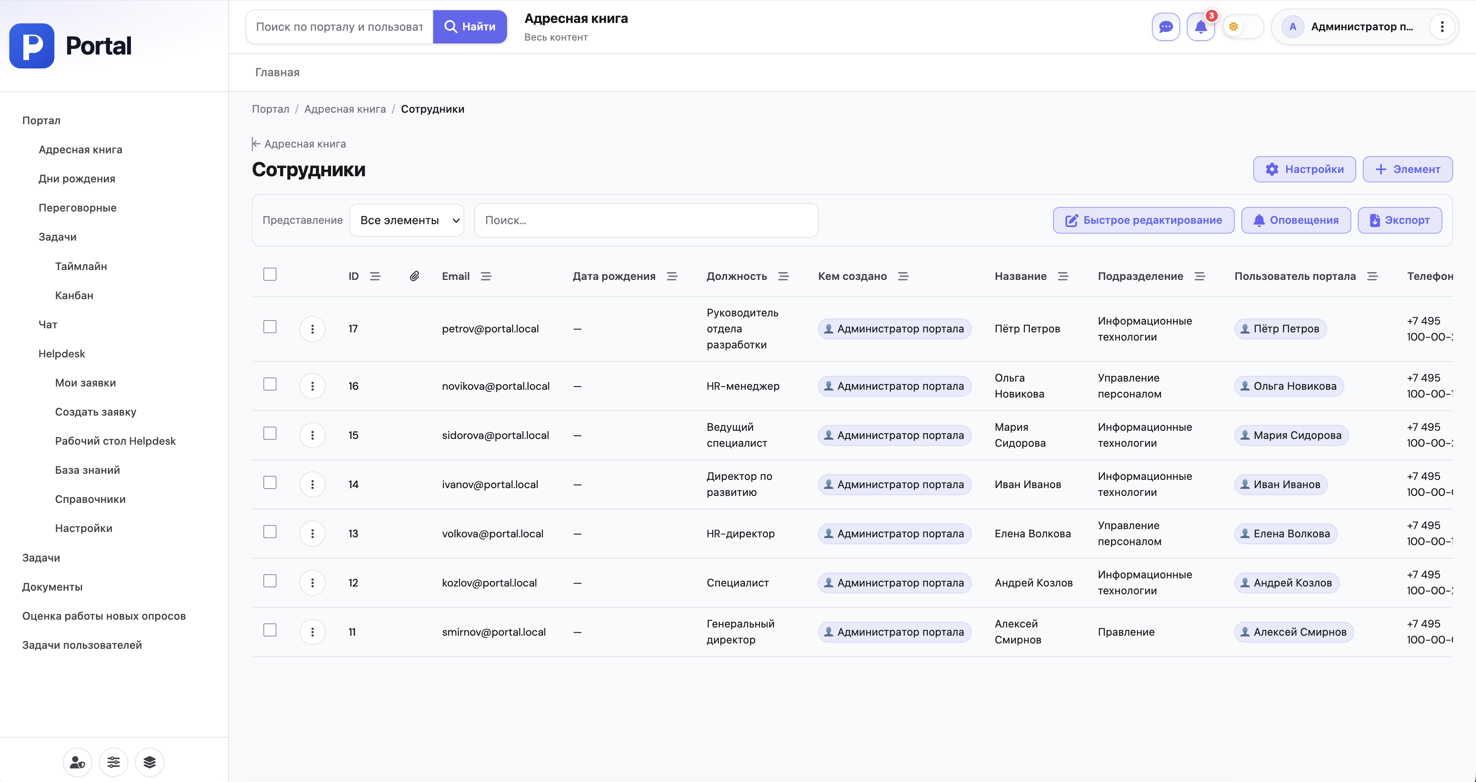Click the Портал breadcrumb link
This screenshot has width=1476, height=782.
click(270, 109)
